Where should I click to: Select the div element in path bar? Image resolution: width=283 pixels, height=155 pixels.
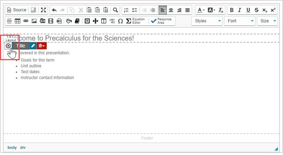coord(23,147)
